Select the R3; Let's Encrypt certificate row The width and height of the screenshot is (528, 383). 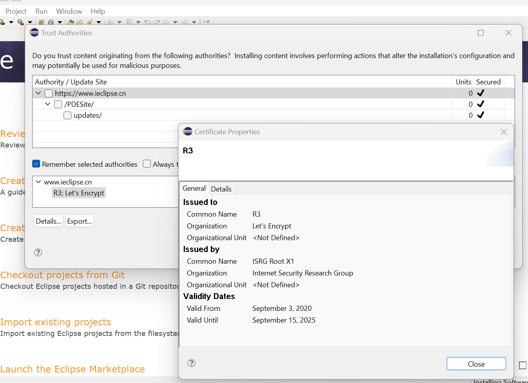pos(79,193)
